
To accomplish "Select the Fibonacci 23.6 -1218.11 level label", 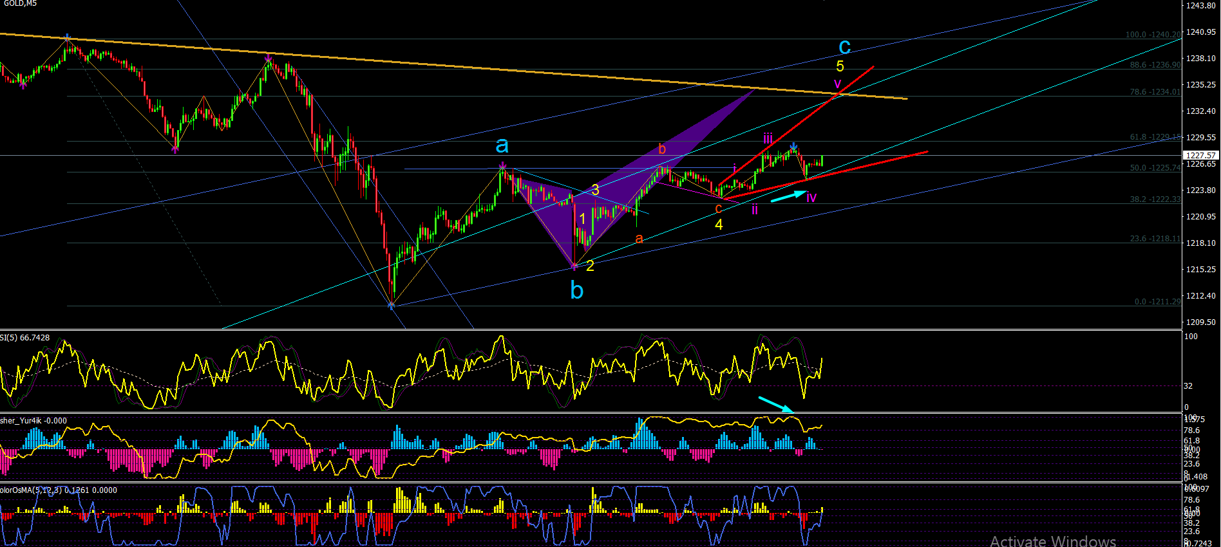I will click(x=1155, y=239).
